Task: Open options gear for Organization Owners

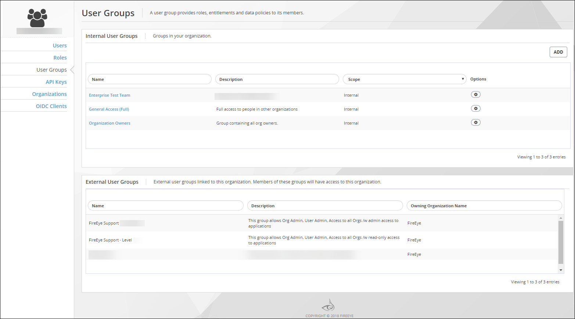Action: pos(476,122)
